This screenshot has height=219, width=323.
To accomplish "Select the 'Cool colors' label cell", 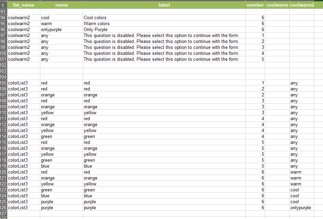I will coord(164,18).
